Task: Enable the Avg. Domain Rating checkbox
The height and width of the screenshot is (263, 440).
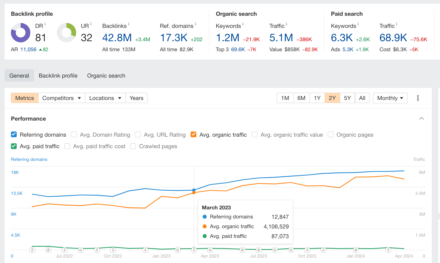Action: coord(74,135)
